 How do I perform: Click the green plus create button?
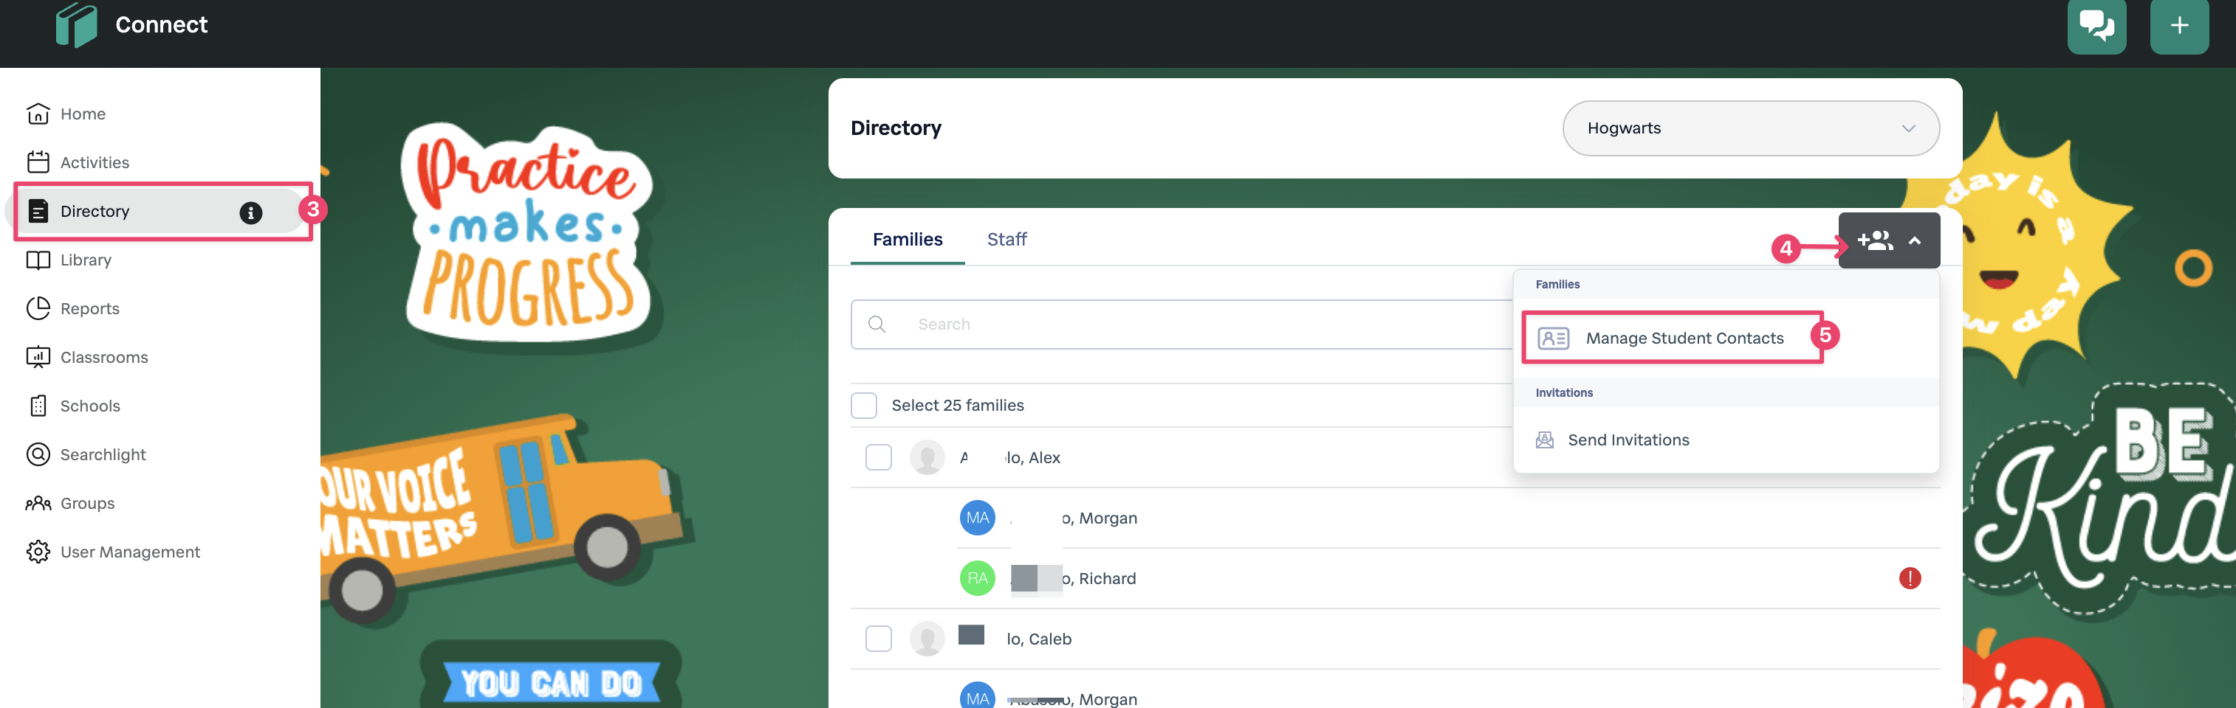click(2178, 26)
